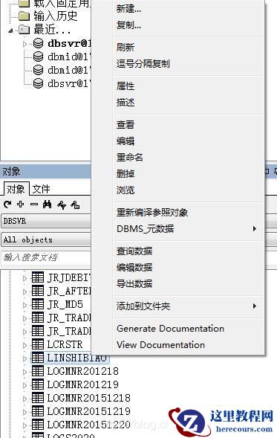The height and width of the screenshot is (438, 277).
Task: Click table icon of JRJDEBIT
Action: 38,277
